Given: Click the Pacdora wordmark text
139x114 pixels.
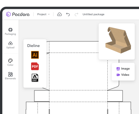Looking at the screenshot, I should click(21, 14).
